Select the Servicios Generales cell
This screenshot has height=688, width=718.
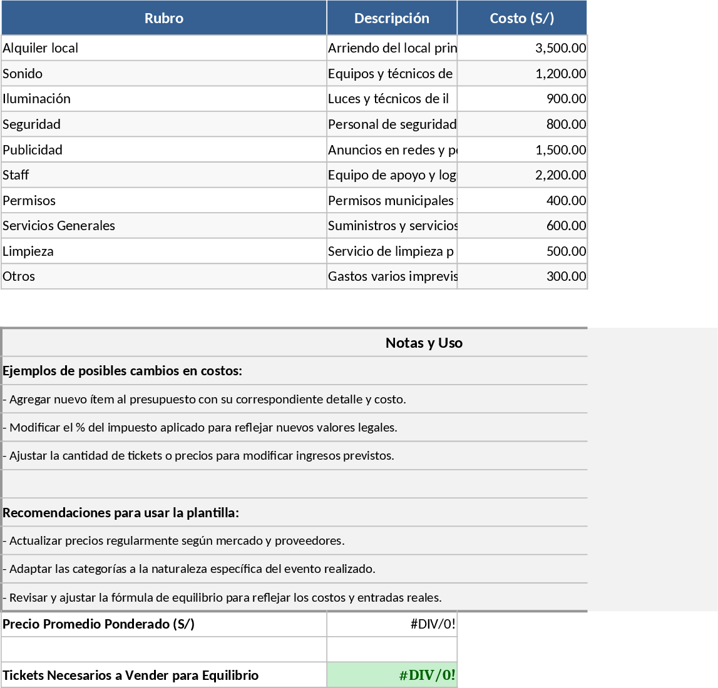pos(163,226)
